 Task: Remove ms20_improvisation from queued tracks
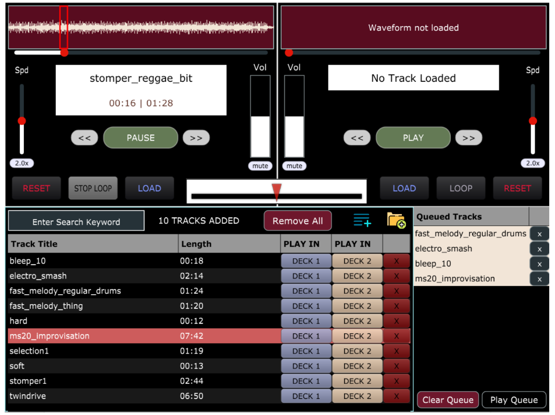(x=539, y=279)
